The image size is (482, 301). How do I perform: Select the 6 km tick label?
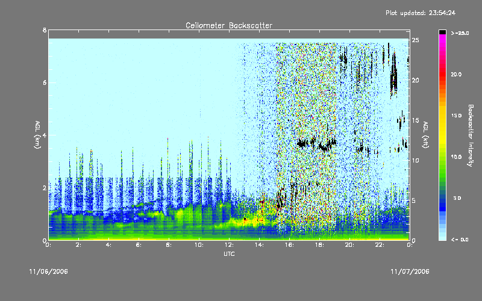(x=45, y=82)
